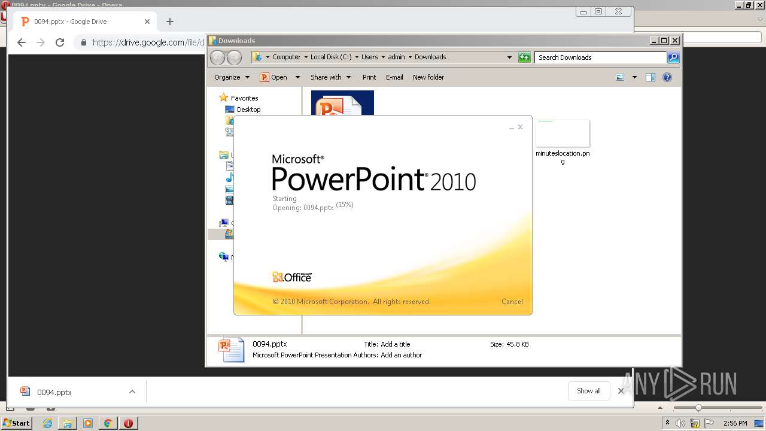
Task: Create a New folder from the toolbar
Action: click(428, 77)
